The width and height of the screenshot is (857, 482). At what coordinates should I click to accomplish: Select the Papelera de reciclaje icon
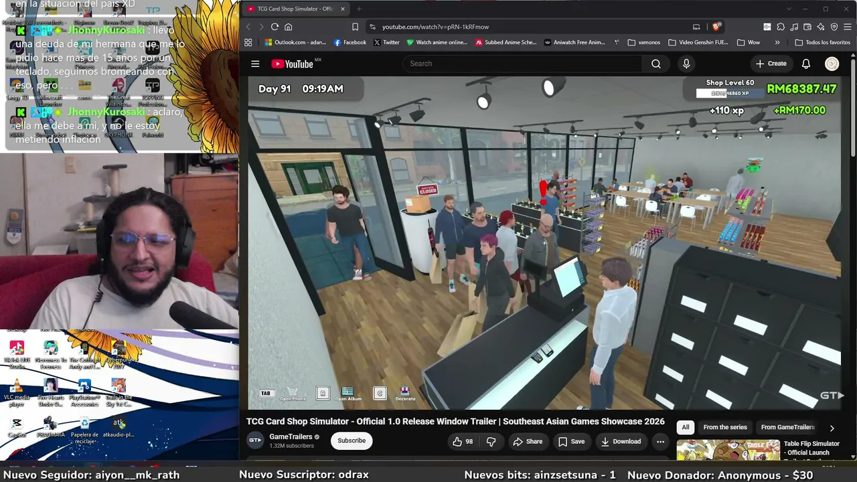coord(84,430)
